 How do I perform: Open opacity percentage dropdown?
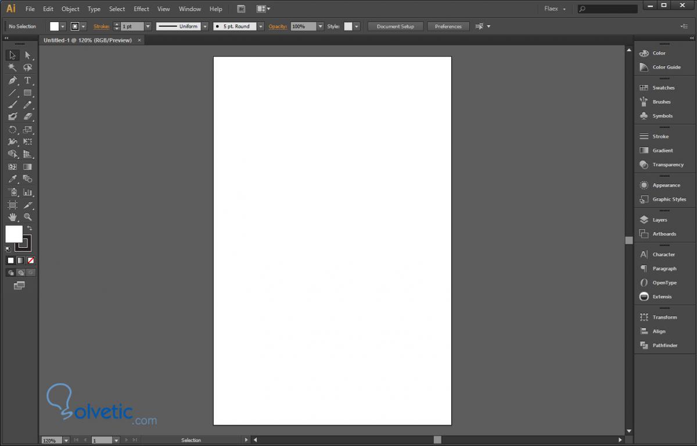pyautogui.click(x=320, y=26)
